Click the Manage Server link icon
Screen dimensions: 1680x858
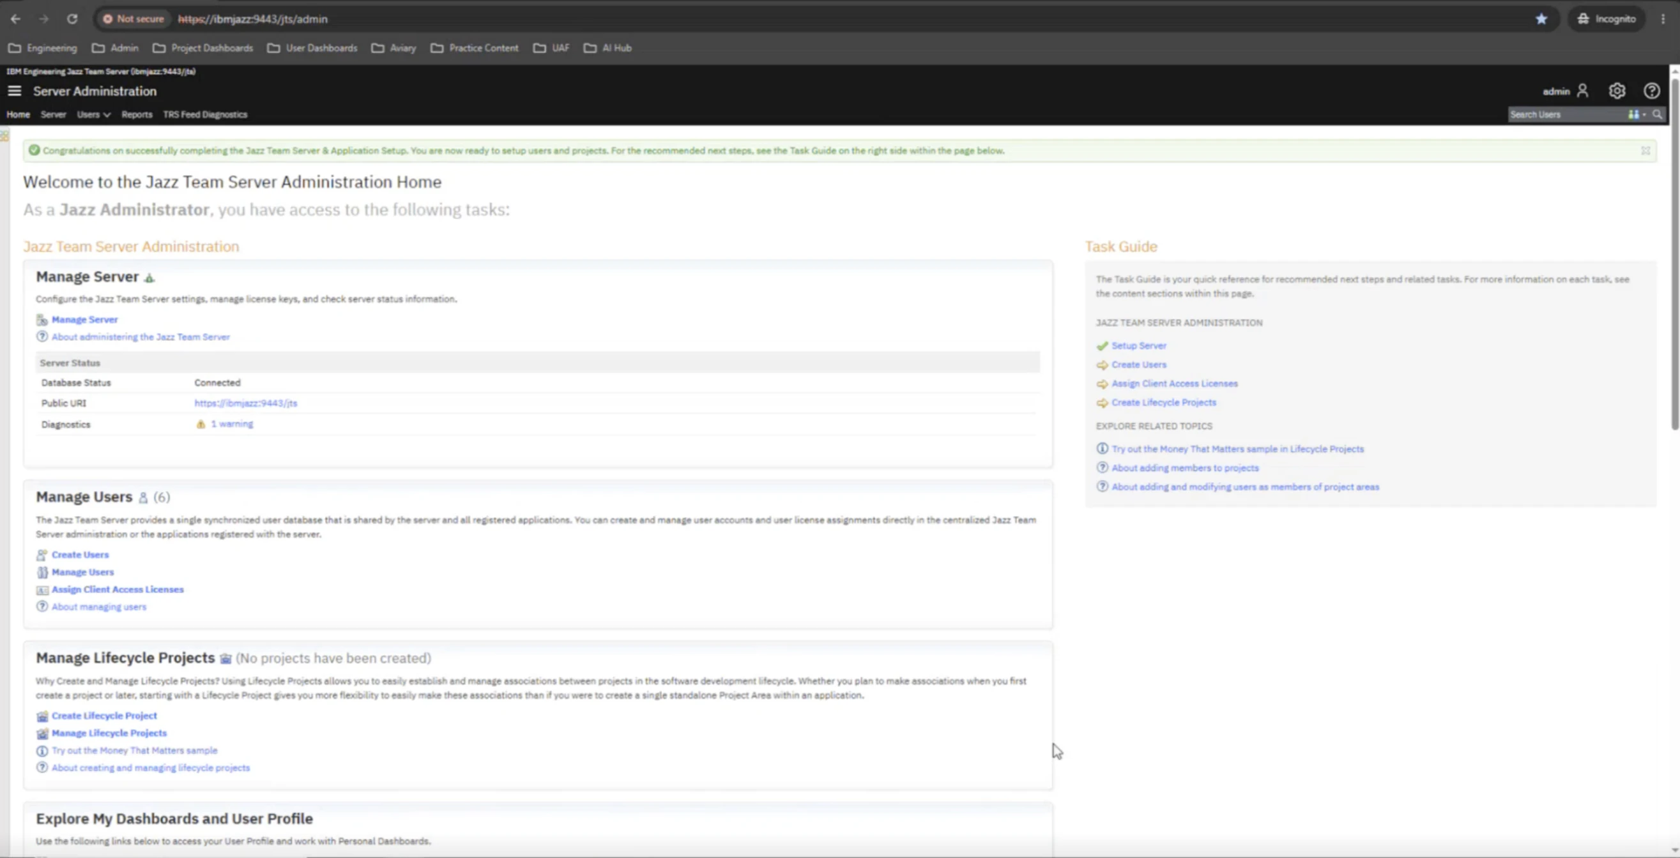[x=42, y=319]
